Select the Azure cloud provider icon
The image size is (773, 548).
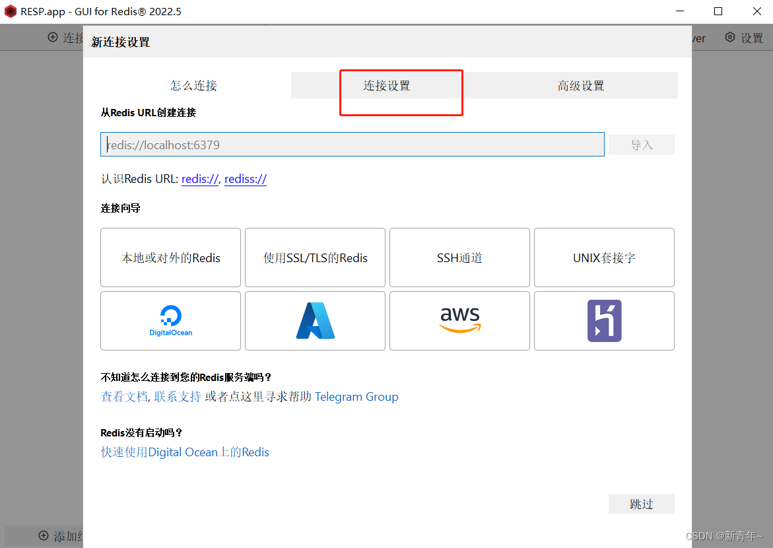[315, 321]
